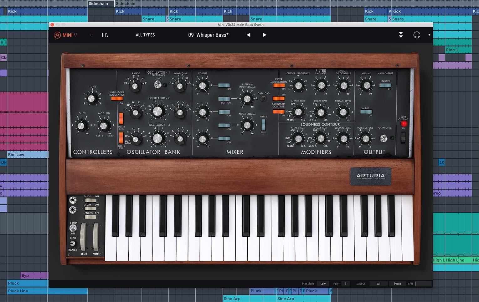Image resolution: width=479 pixels, height=302 pixels.
Task: Open the MIDI controller settings icon
Action: click(417, 35)
